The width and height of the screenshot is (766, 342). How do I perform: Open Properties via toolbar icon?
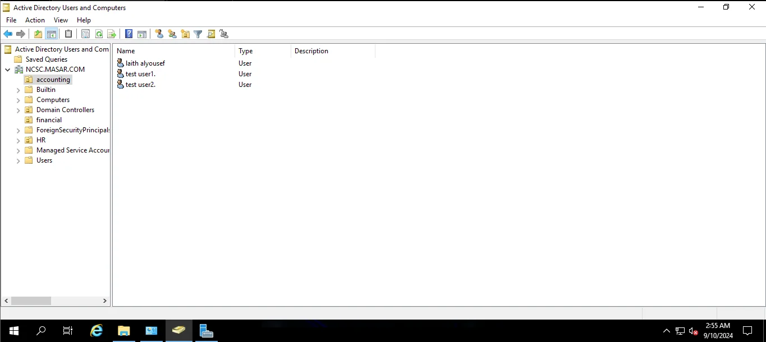coord(85,34)
